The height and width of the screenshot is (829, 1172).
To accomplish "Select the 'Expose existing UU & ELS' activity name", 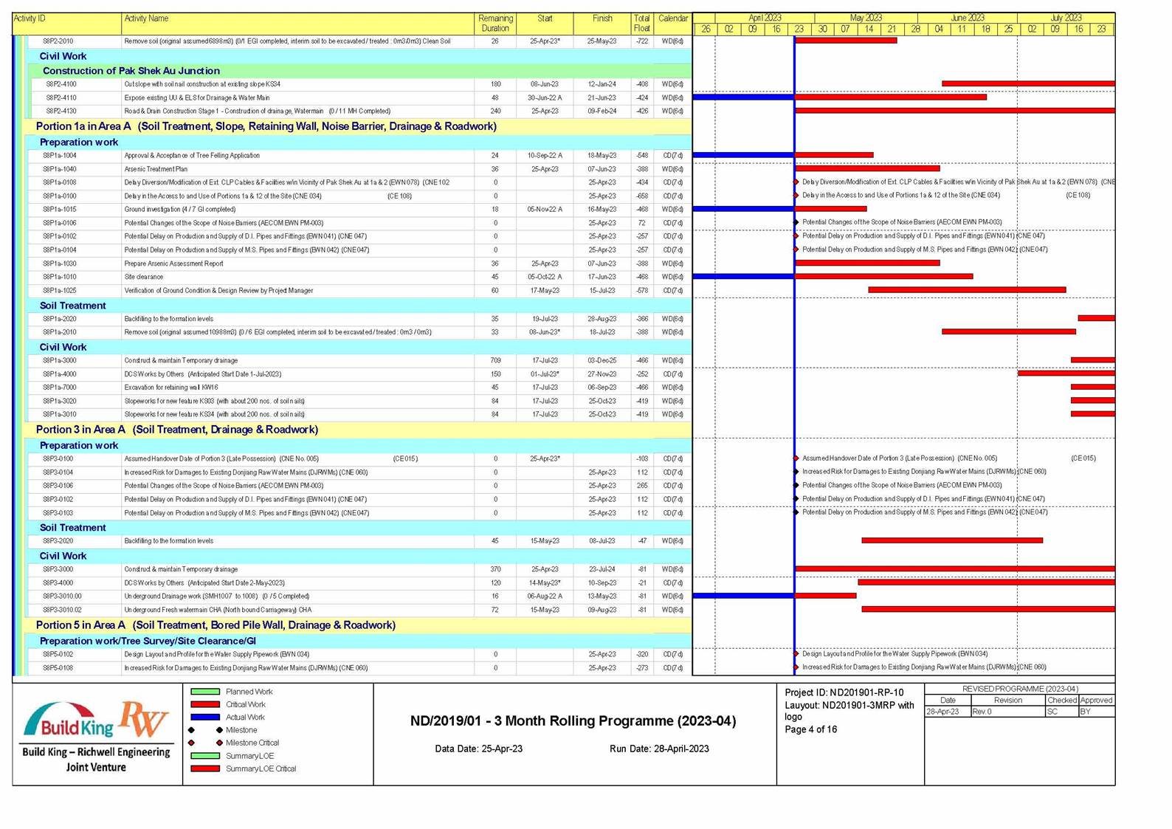I will (x=196, y=97).
